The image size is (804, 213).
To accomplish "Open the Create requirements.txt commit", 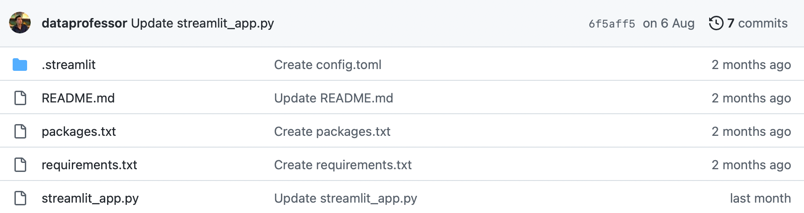I will tap(343, 165).
